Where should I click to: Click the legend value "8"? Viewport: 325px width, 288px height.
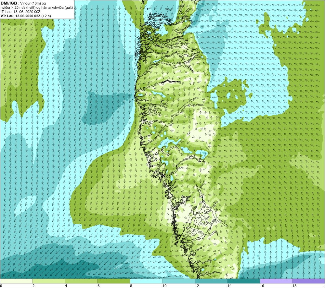point(131,286)
